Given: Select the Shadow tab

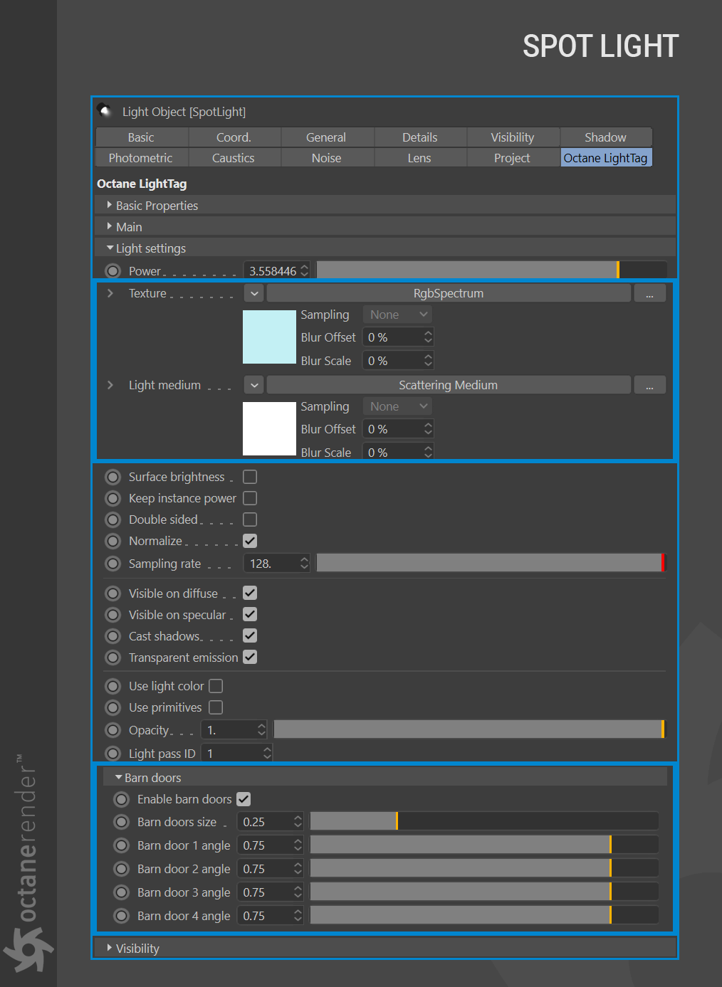Looking at the screenshot, I should [606, 137].
